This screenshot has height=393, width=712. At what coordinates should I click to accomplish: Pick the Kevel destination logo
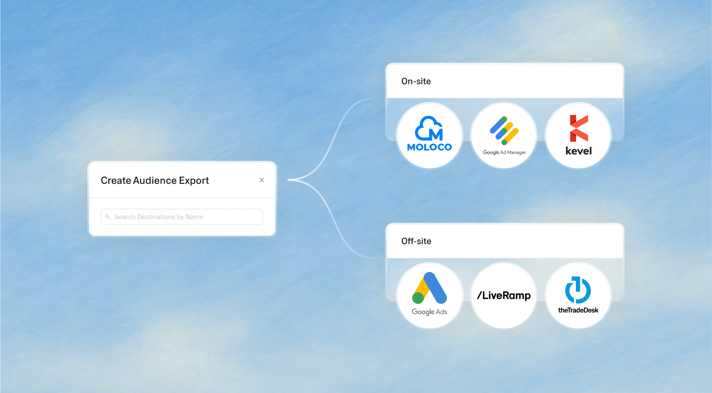578,136
